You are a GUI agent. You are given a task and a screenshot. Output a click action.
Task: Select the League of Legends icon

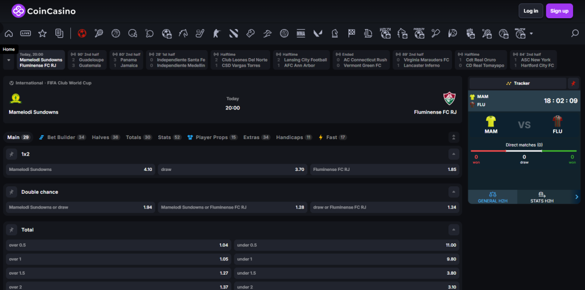[368, 34]
